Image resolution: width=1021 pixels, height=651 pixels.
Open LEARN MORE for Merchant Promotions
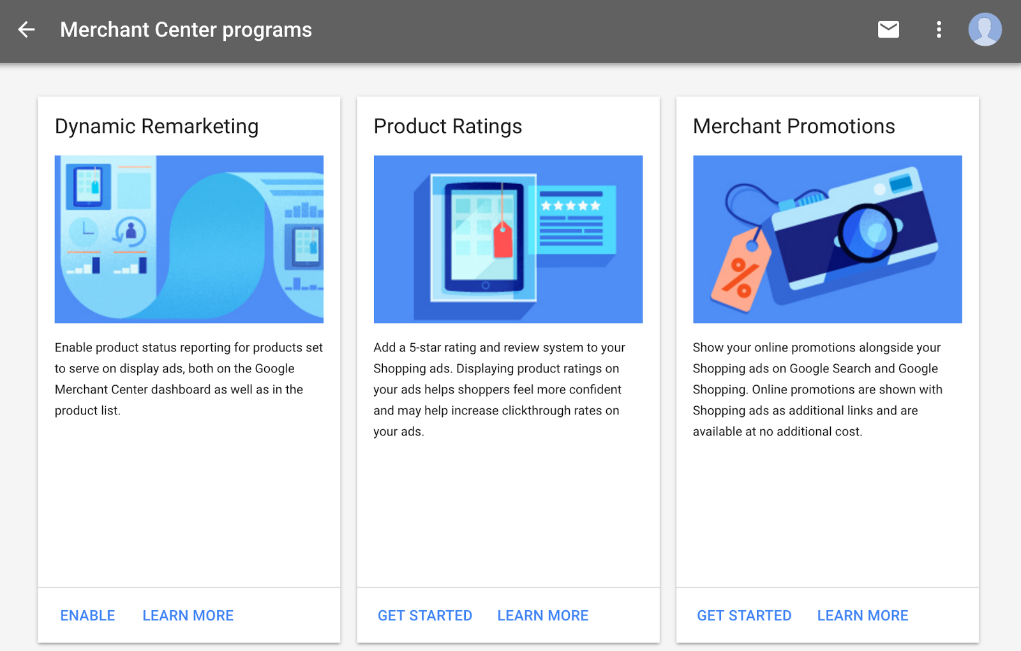pos(862,615)
